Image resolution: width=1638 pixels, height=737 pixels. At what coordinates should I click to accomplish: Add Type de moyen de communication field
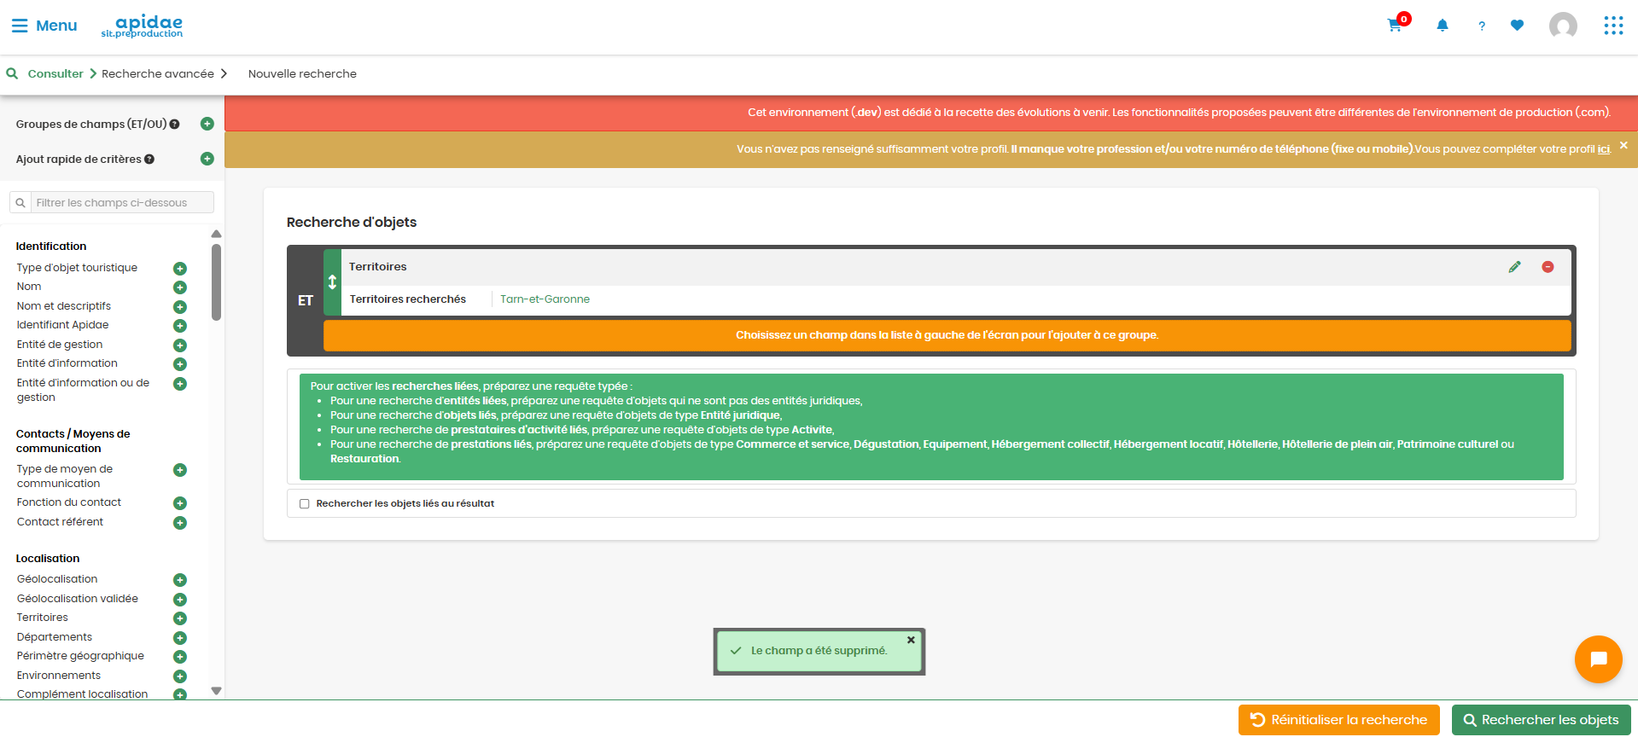point(180,470)
